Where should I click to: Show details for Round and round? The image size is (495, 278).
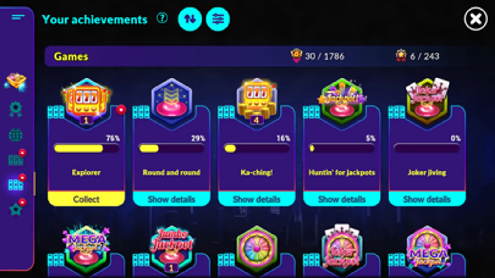[x=172, y=199]
